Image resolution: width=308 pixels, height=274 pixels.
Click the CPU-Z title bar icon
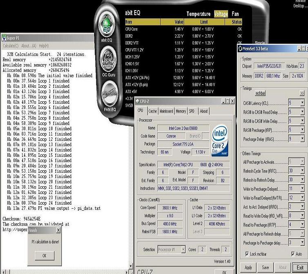(x=138, y=101)
